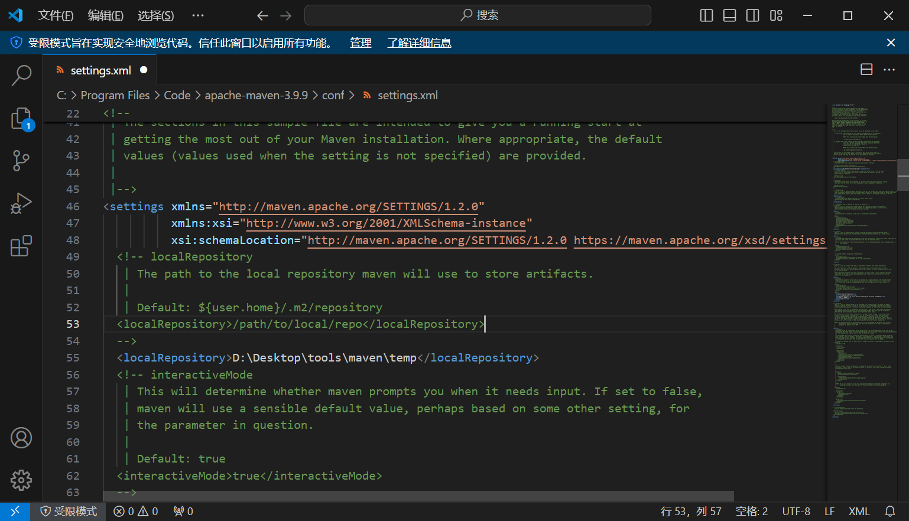The image size is (909, 521).
Task: Open the Search view in activity bar
Action: (x=21, y=75)
